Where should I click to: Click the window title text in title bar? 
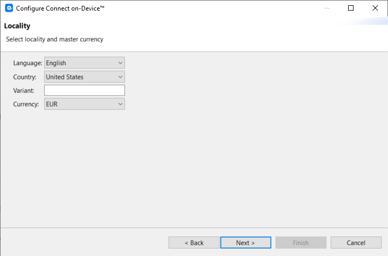(60, 8)
